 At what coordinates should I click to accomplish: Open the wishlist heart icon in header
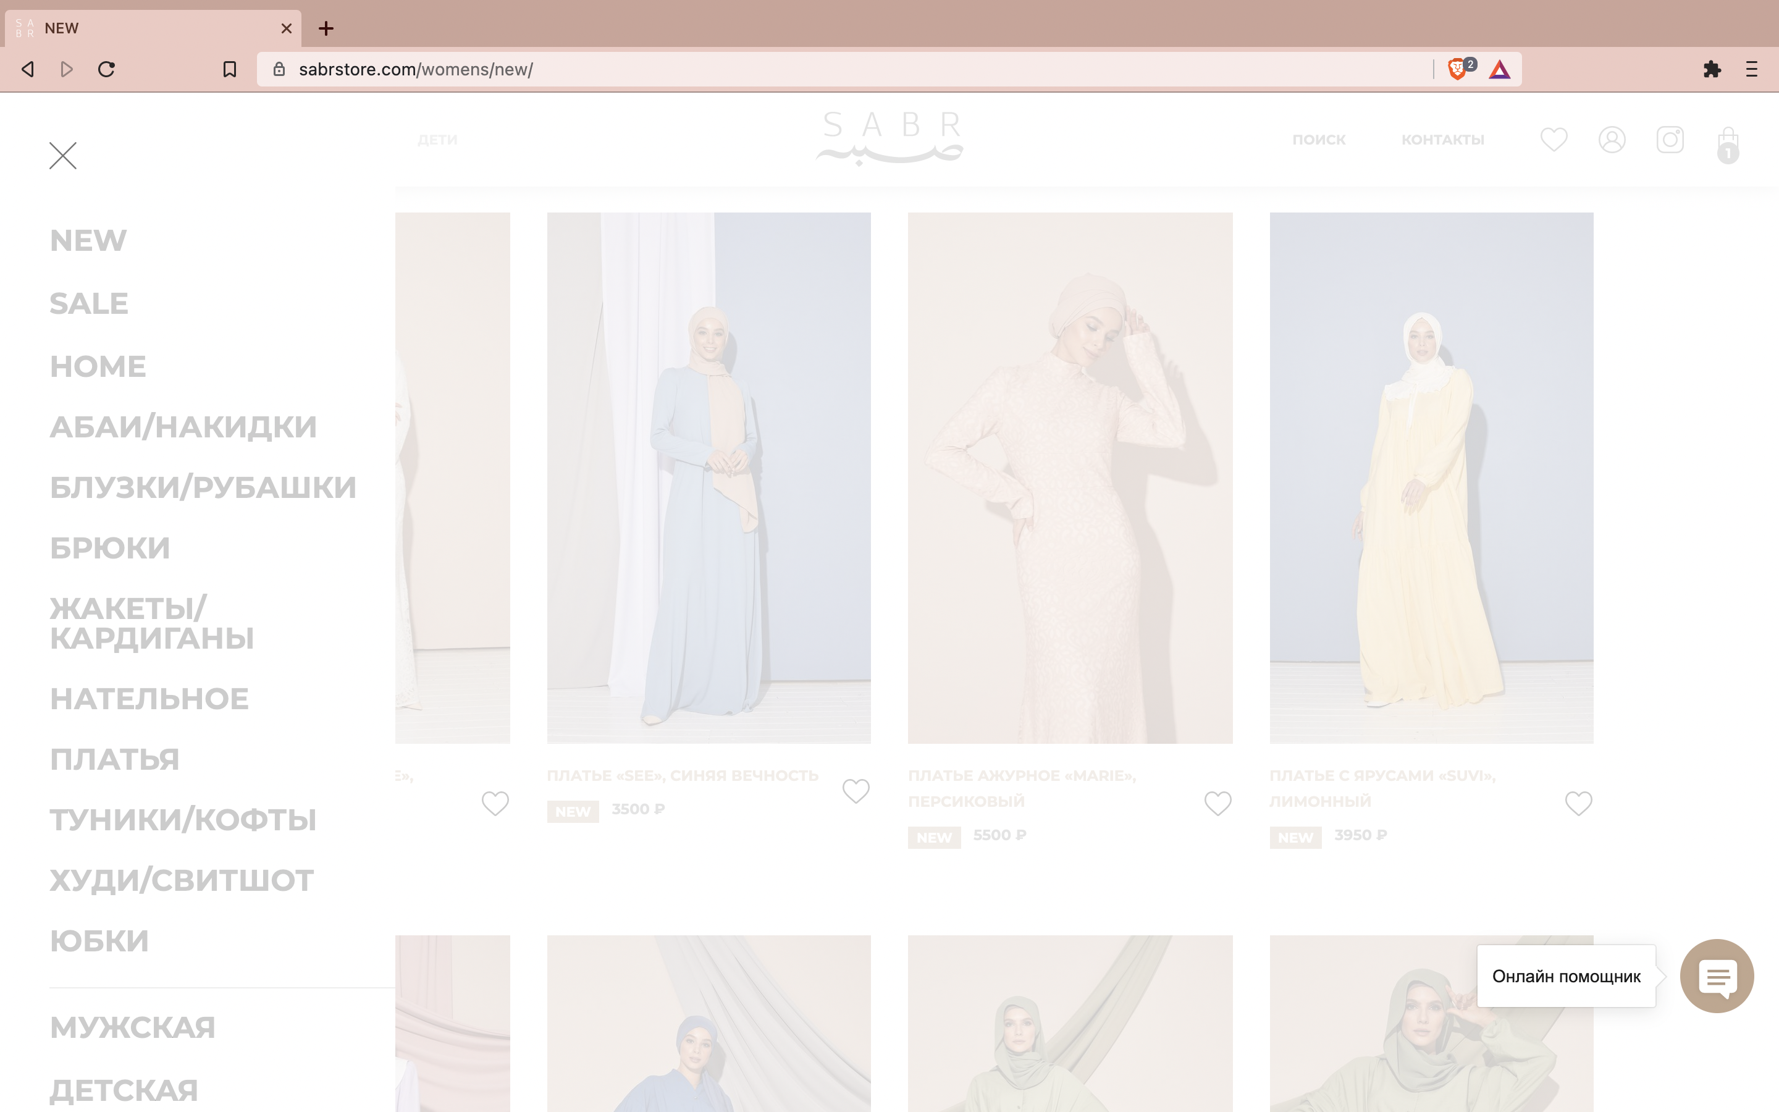(1554, 139)
